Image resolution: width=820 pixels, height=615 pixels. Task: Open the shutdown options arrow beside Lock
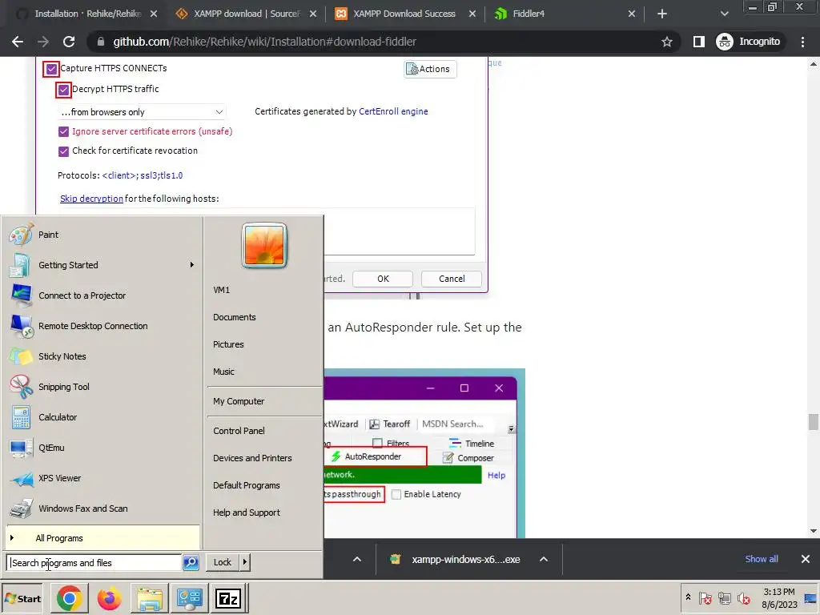pos(245,562)
